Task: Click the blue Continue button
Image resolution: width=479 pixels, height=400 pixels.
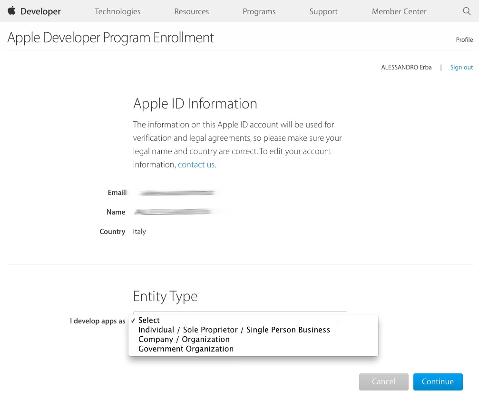Action: click(438, 381)
